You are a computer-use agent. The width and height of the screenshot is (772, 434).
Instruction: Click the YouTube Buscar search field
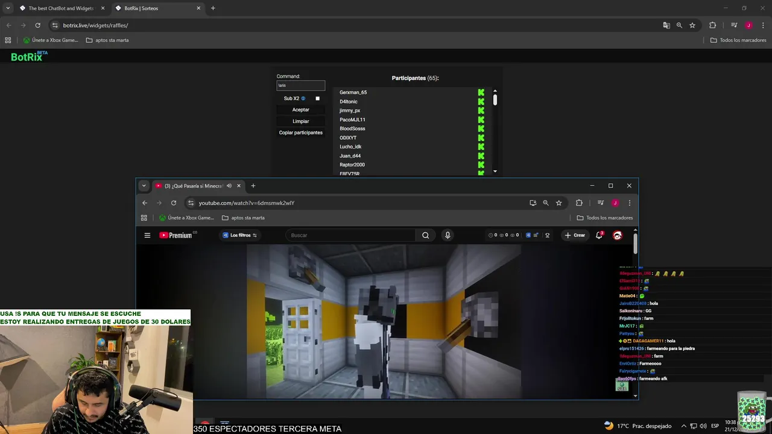tap(351, 235)
